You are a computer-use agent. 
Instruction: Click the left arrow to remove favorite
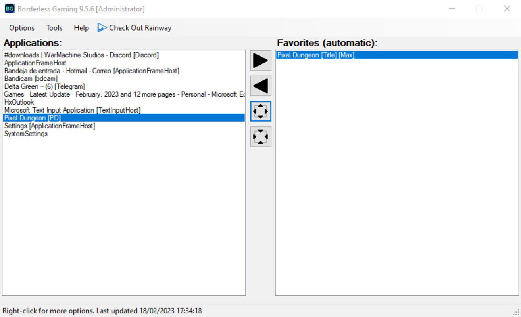[260, 86]
